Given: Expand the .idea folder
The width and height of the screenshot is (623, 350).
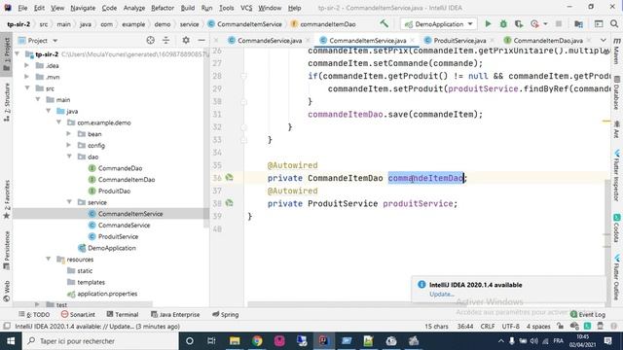Looking at the screenshot, I should 27,65.
